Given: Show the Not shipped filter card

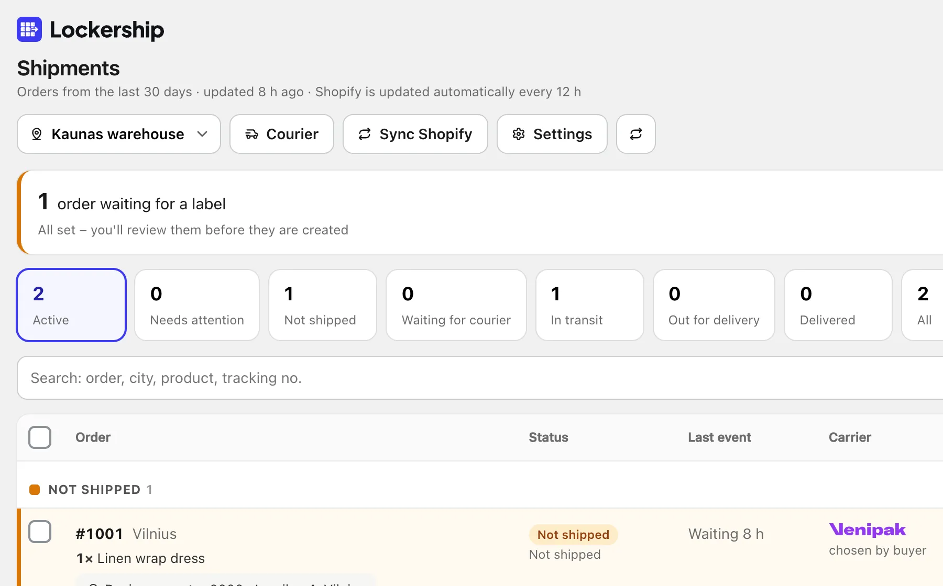Looking at the screenshot, I should coord(323,305).
